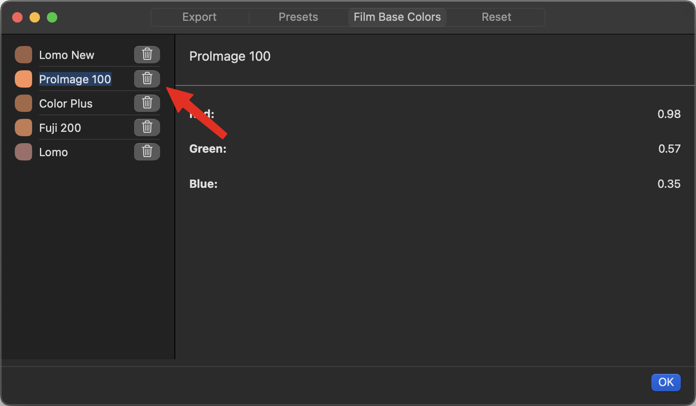
Task: Click the trash icon beside Lomo
Action: tap(147, 151)
